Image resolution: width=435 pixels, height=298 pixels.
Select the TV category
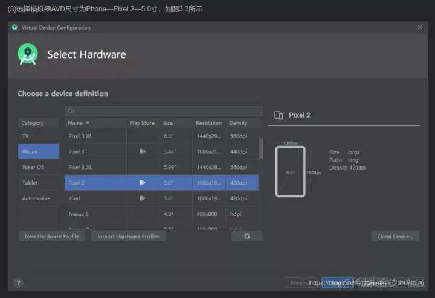[39, 136]
